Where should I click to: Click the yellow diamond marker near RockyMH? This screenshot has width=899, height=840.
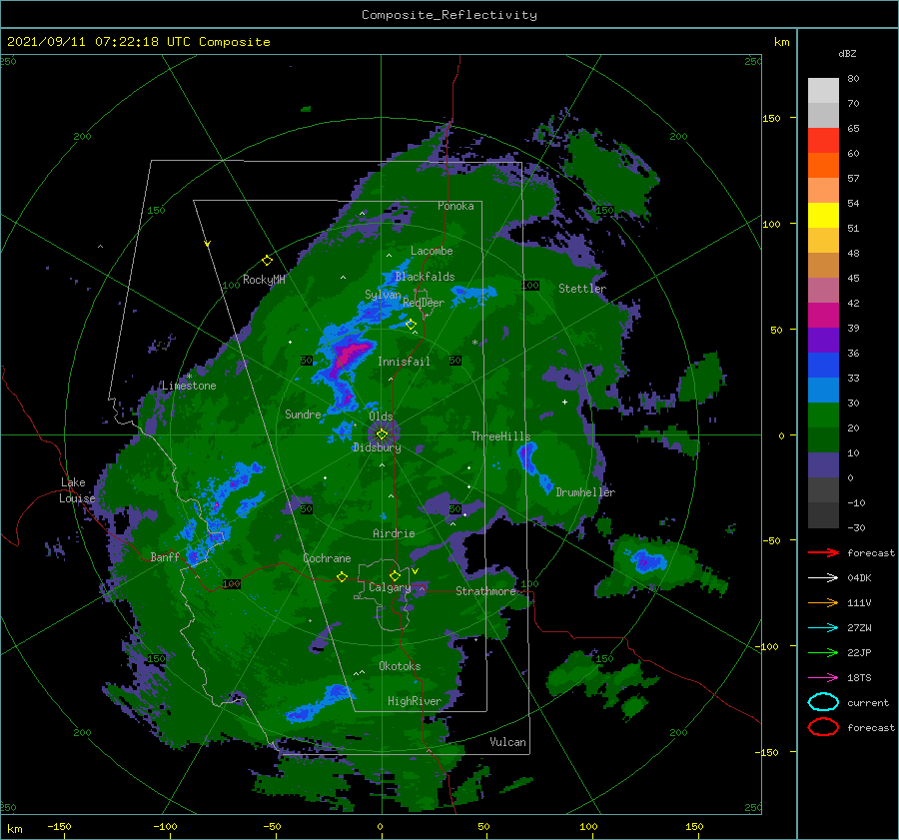pyautogui.click(x=267, y=261)
